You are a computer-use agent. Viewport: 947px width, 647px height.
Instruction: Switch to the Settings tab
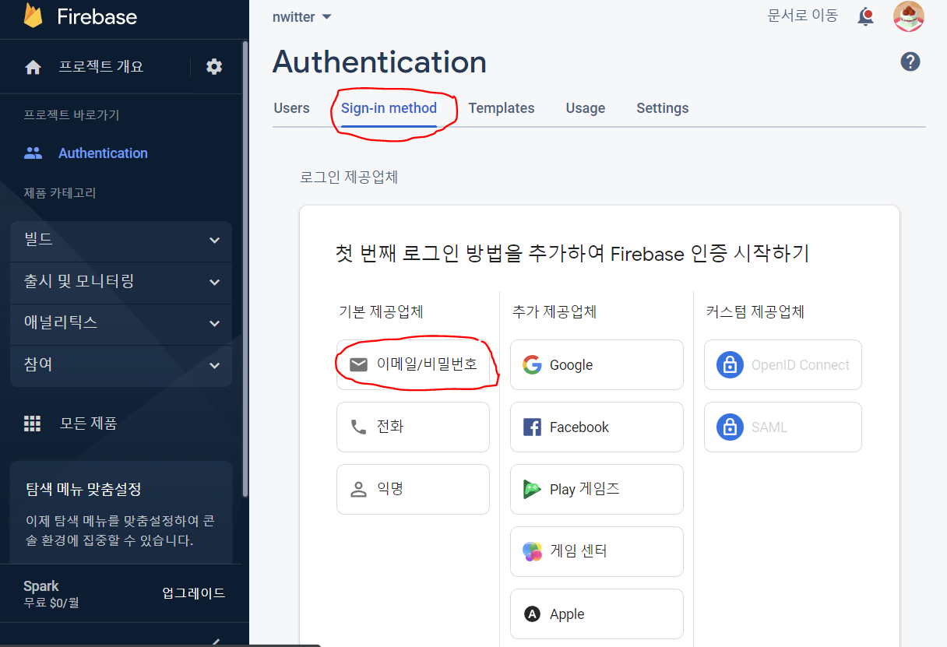point(663,108)
